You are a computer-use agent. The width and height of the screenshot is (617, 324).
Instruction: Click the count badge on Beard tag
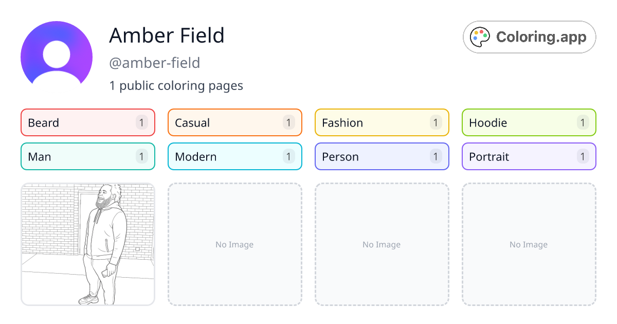pos(142,122)
